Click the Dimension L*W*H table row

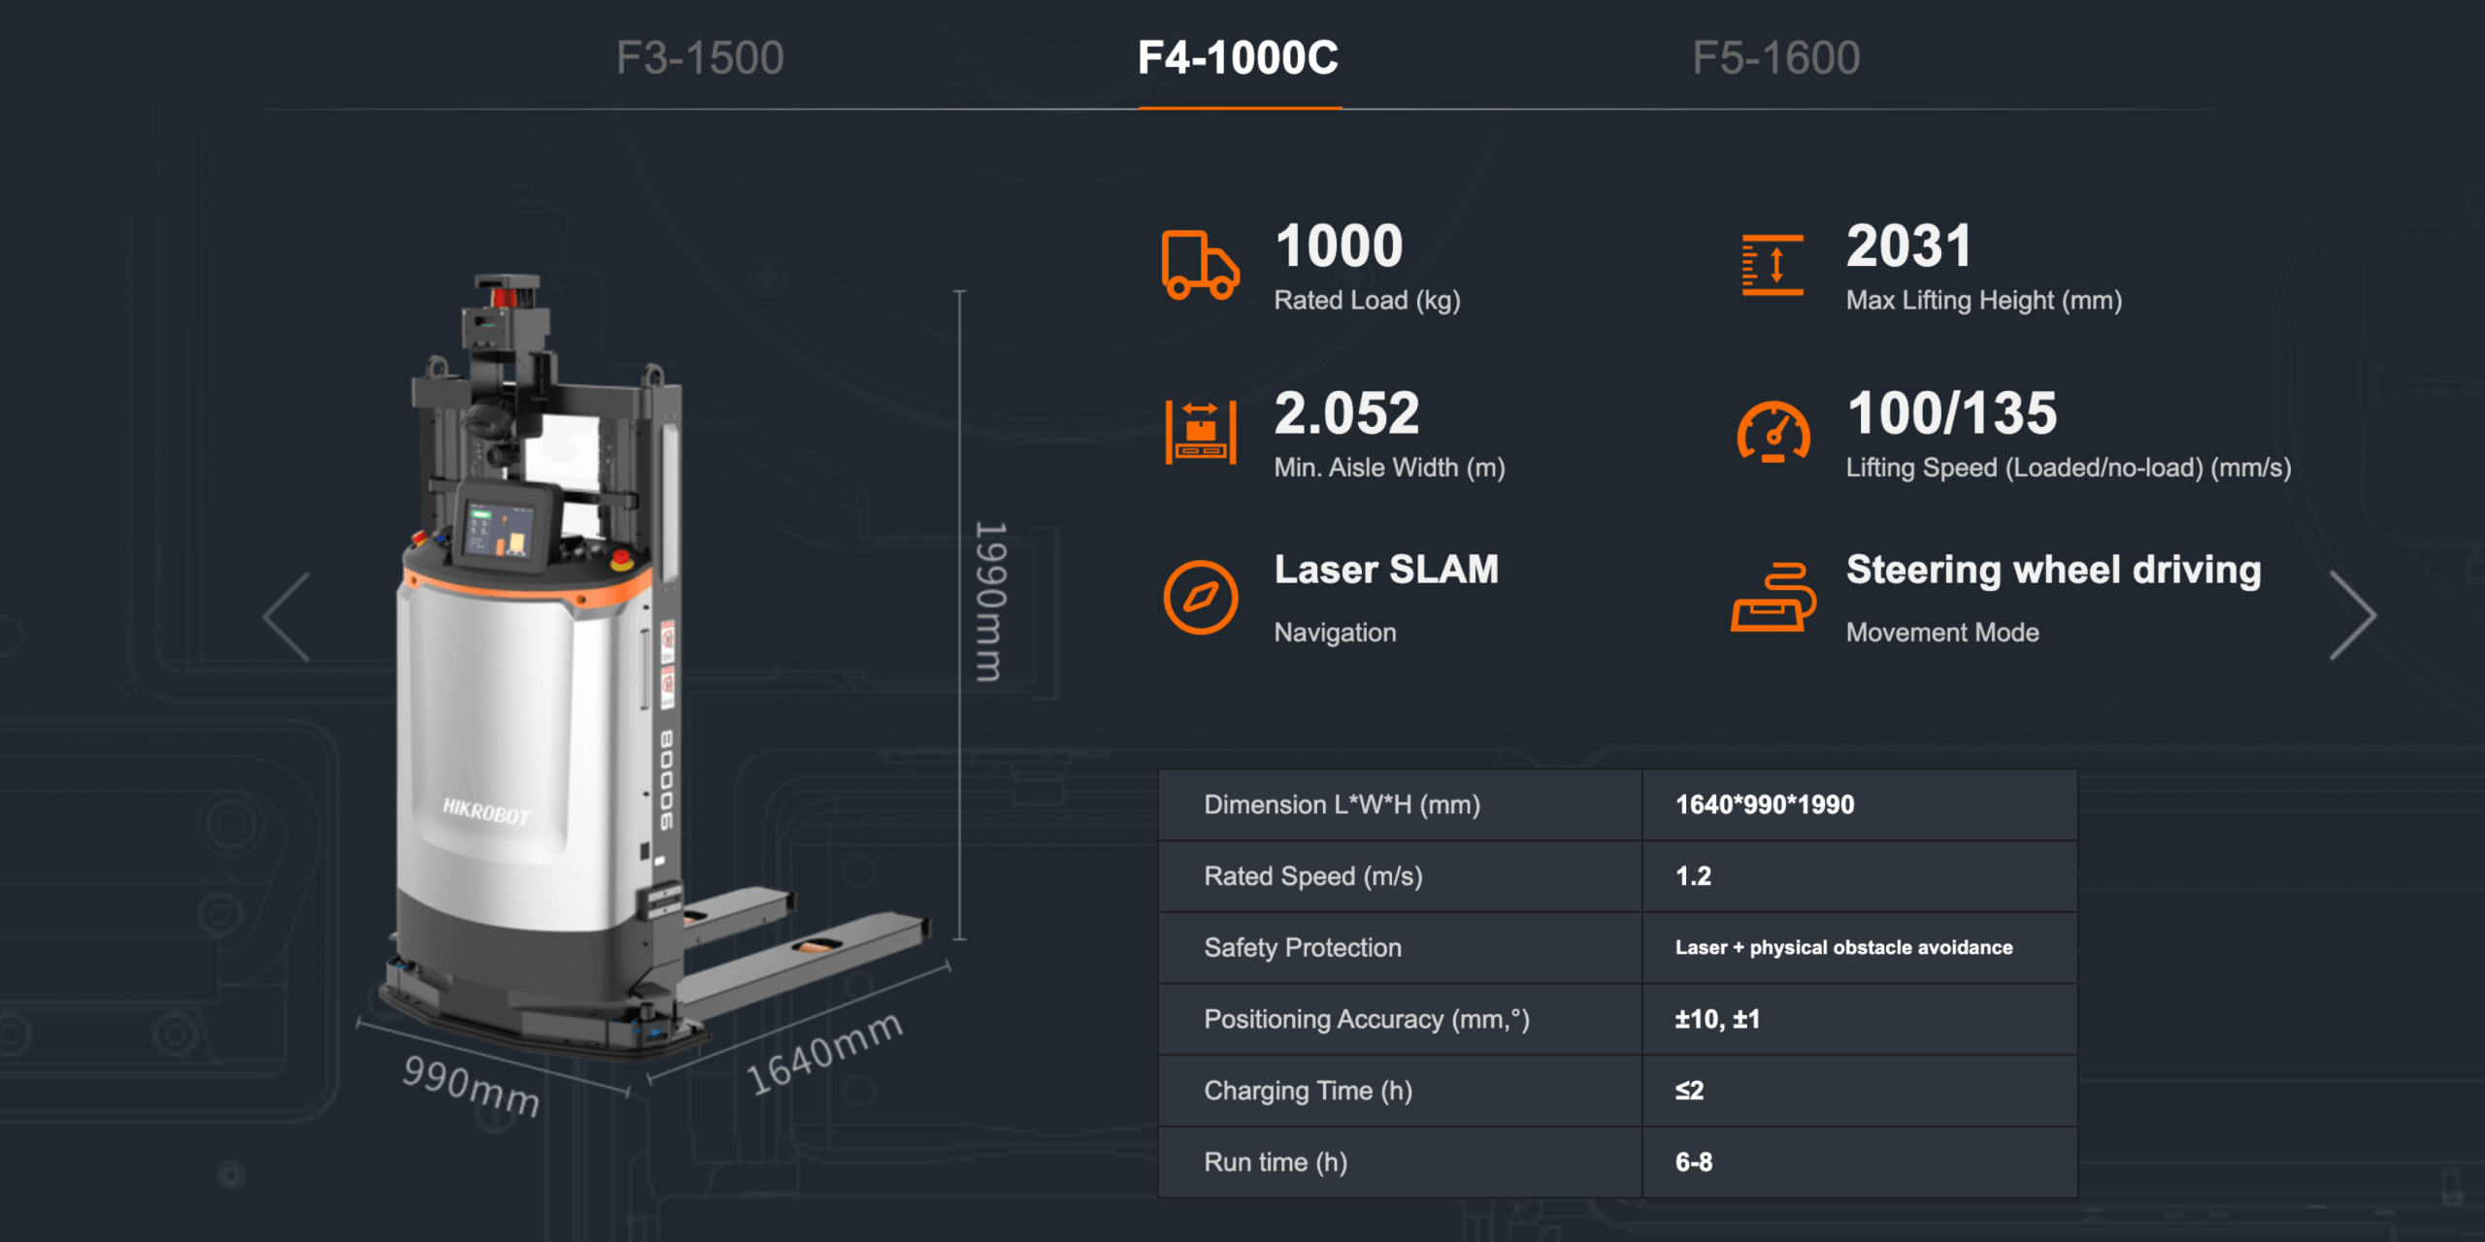[1342, 805]
